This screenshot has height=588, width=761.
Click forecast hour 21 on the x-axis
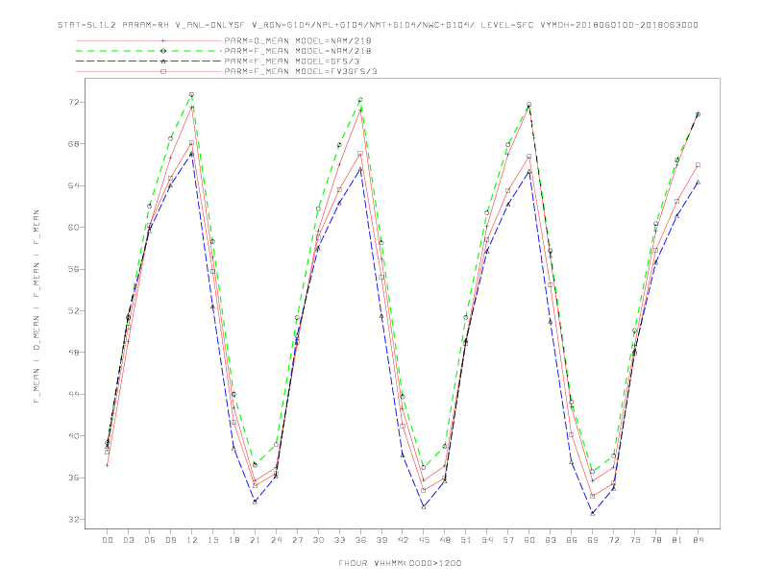click(x=255, y=540)
